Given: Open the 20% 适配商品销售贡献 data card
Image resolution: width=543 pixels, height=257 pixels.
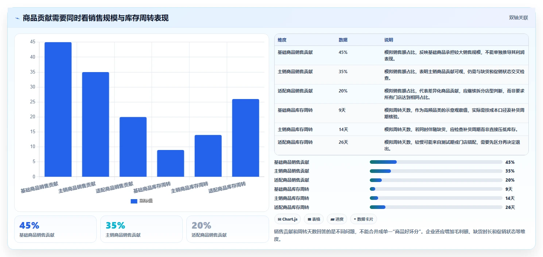Looking at the screenshot, I should tap(228, 229).
